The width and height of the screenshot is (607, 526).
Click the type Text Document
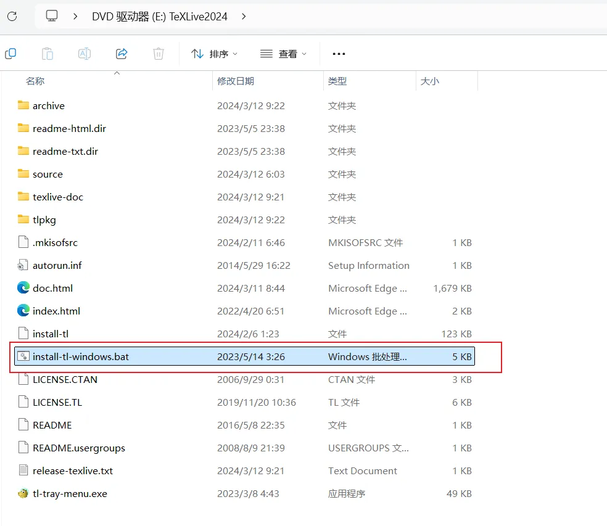(x=362, y=471)
